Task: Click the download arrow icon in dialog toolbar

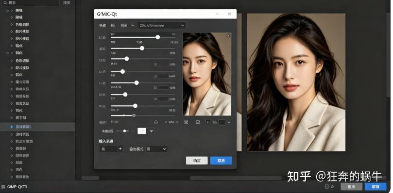Action: 208,122
